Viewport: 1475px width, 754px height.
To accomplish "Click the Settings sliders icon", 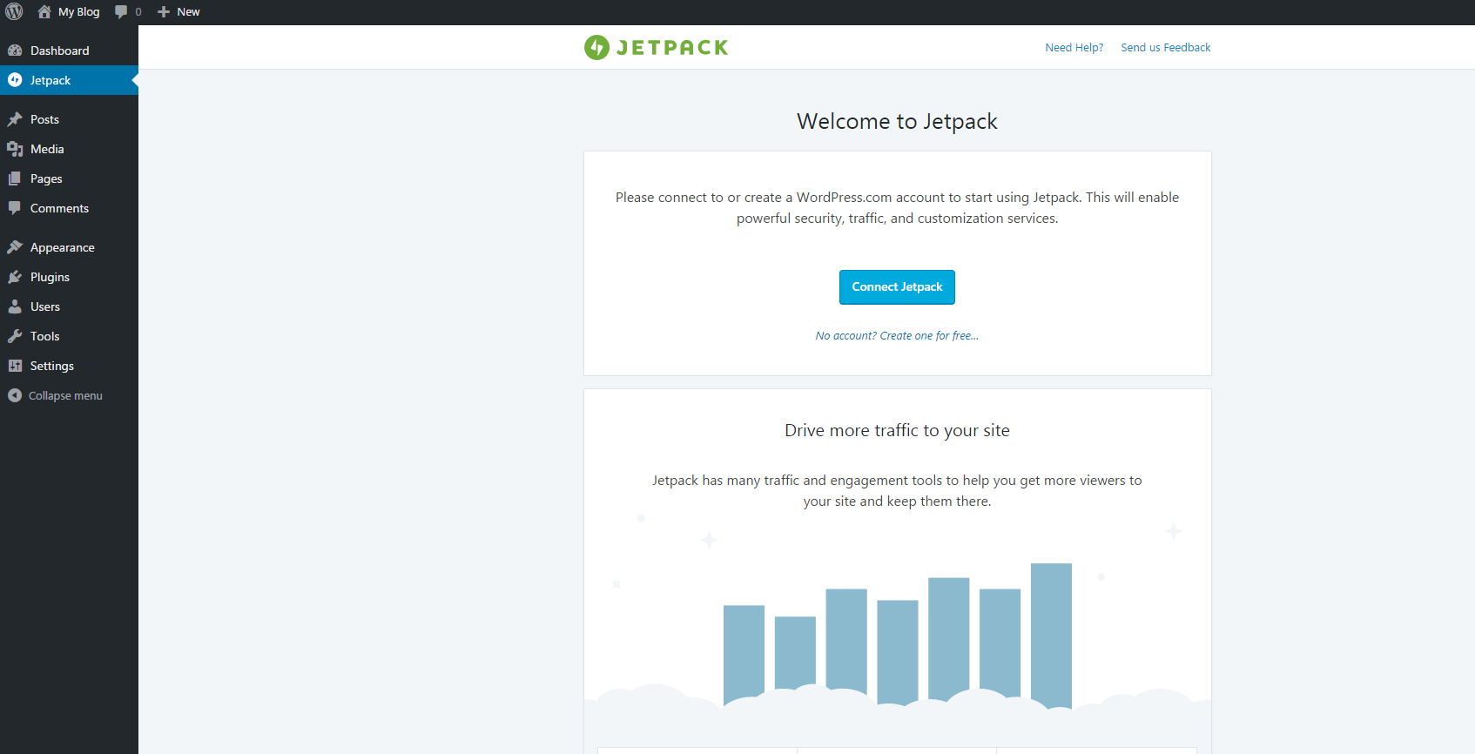I will click(15, 366).
